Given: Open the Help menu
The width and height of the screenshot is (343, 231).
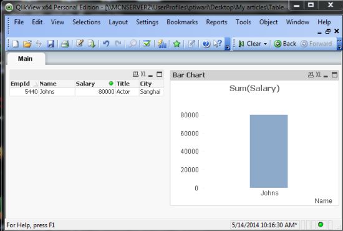Looking at the screenshot, I should 324,22.
